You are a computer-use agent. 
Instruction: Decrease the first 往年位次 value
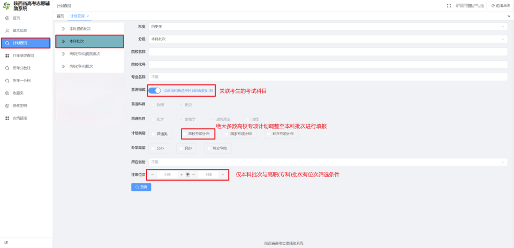coord(153,175)
